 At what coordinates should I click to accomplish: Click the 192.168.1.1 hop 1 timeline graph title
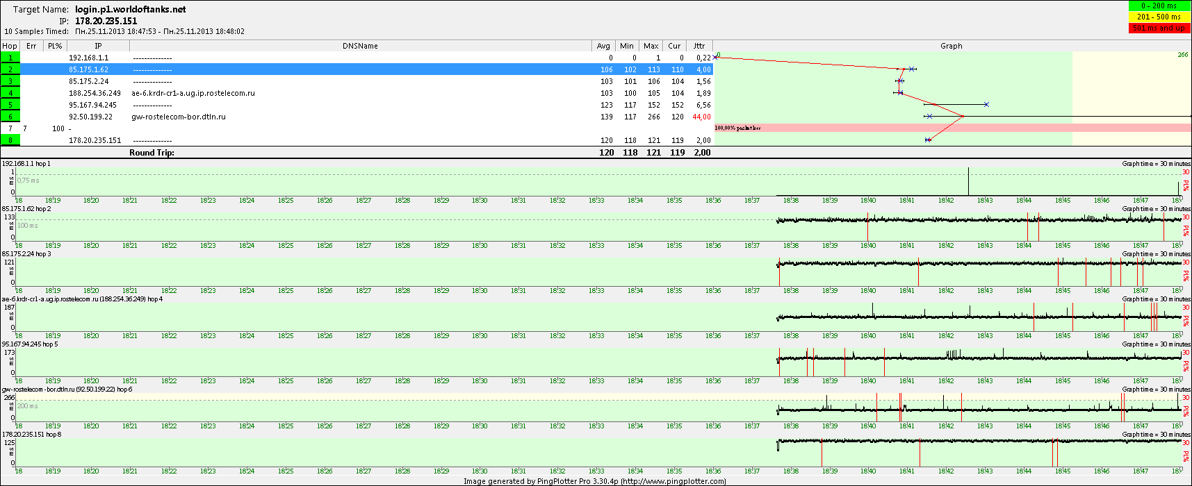pos(26,164)
